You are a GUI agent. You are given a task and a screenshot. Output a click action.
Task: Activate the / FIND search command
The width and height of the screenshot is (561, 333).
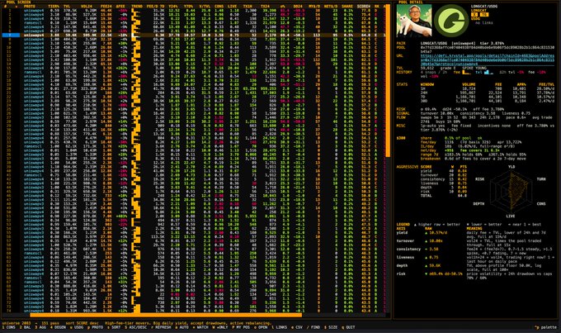(315, 327)
